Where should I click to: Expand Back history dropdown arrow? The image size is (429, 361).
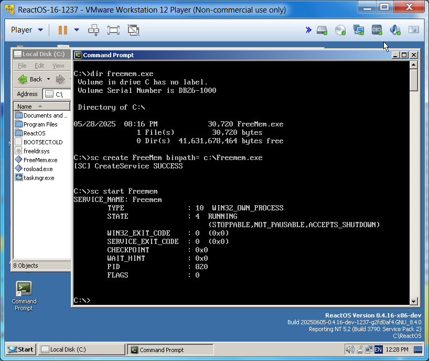tap(48, 79)
